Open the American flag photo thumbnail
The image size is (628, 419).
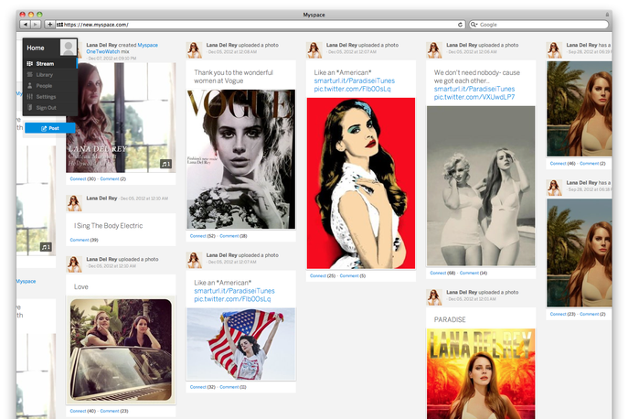tap(240, 344)
